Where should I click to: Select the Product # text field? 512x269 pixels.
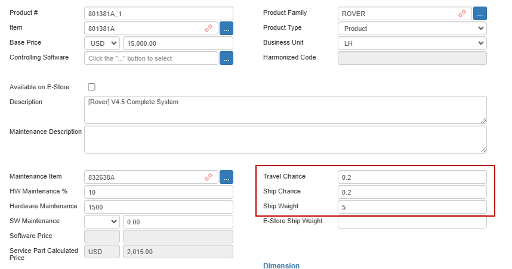pyautogui.click(x=159, y=14)
